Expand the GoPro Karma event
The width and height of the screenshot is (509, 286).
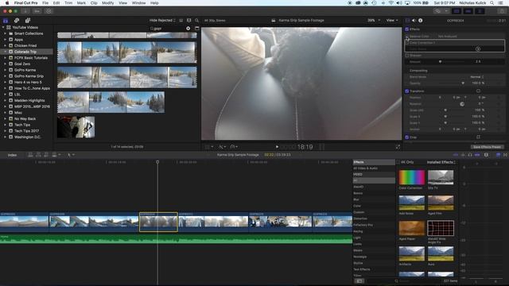pos(6,70)
